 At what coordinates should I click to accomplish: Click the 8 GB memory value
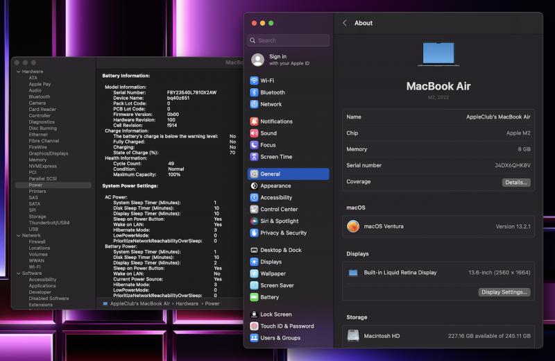[x=524, y=149]
